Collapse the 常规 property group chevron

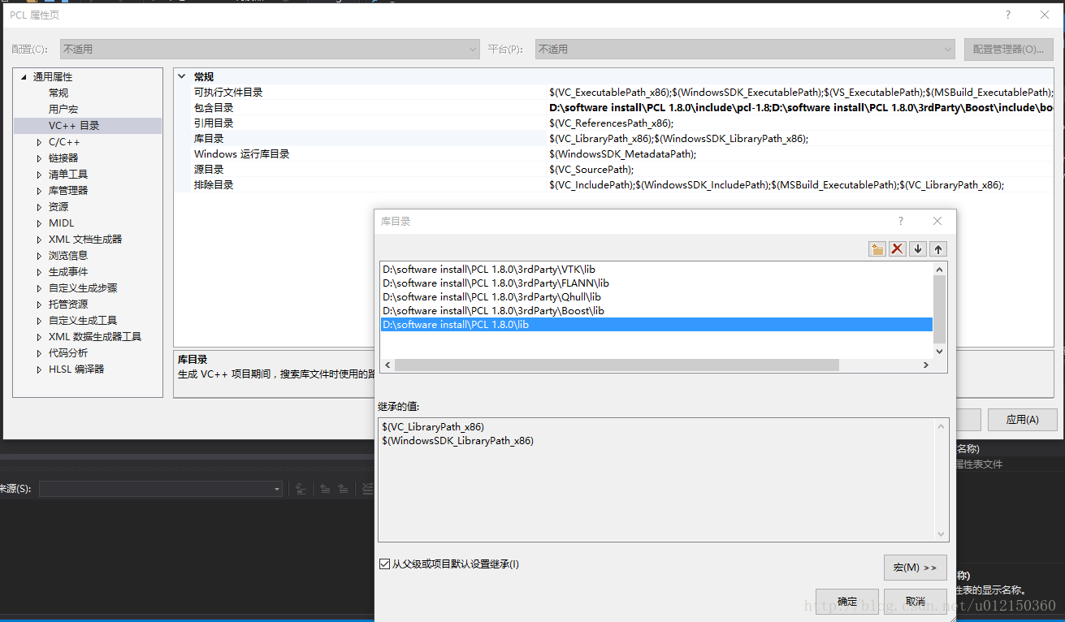tap(183, 77)
